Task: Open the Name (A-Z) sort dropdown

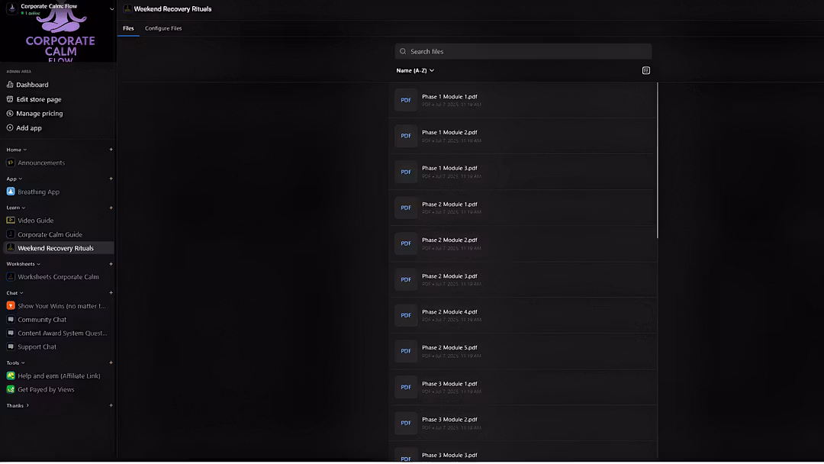Action: [x=415, y=70]
